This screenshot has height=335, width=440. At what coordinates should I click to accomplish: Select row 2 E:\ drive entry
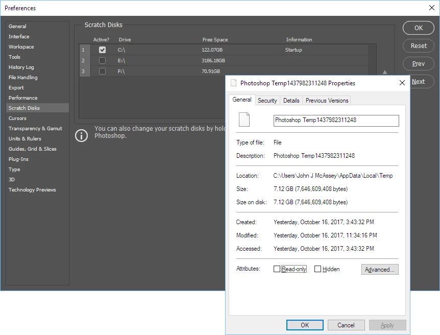pyautogui.click(x=224, y=60)
